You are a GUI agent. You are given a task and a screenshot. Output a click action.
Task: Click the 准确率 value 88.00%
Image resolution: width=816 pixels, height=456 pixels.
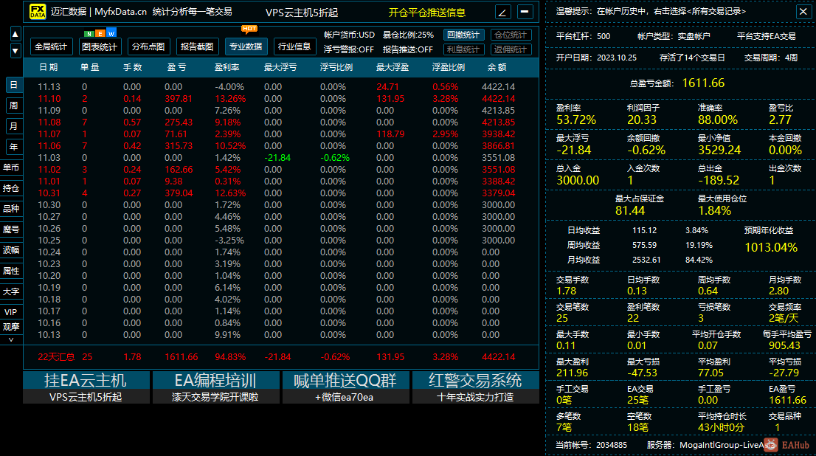coord(718,120)
